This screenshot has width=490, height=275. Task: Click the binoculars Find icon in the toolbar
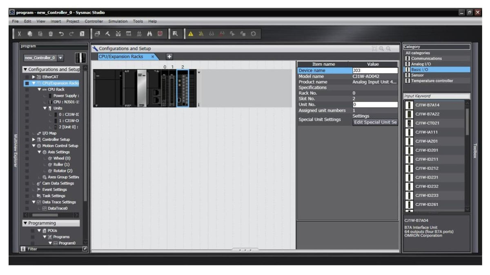[149, 34]
